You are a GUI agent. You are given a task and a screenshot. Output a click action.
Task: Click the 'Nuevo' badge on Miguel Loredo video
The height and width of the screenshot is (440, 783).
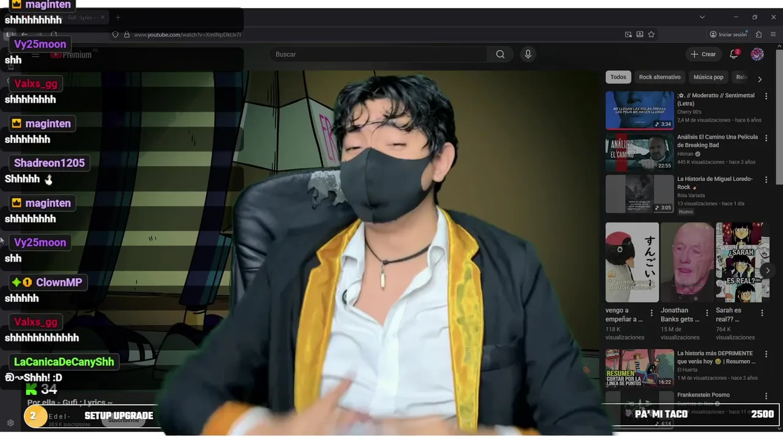coord(686,211)
